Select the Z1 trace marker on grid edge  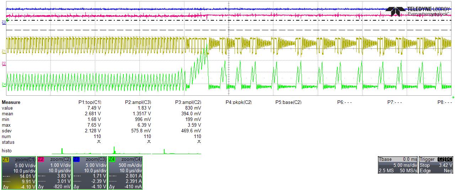click(4, 51)
